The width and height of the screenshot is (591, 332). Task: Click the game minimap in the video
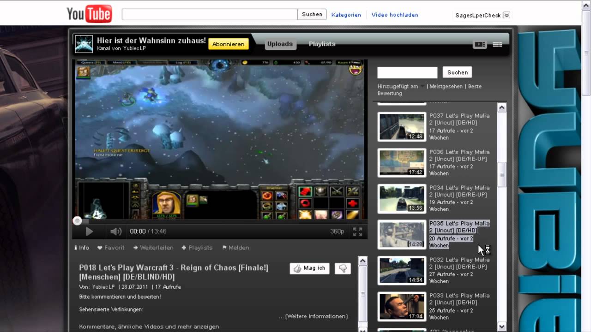[103, 201]
